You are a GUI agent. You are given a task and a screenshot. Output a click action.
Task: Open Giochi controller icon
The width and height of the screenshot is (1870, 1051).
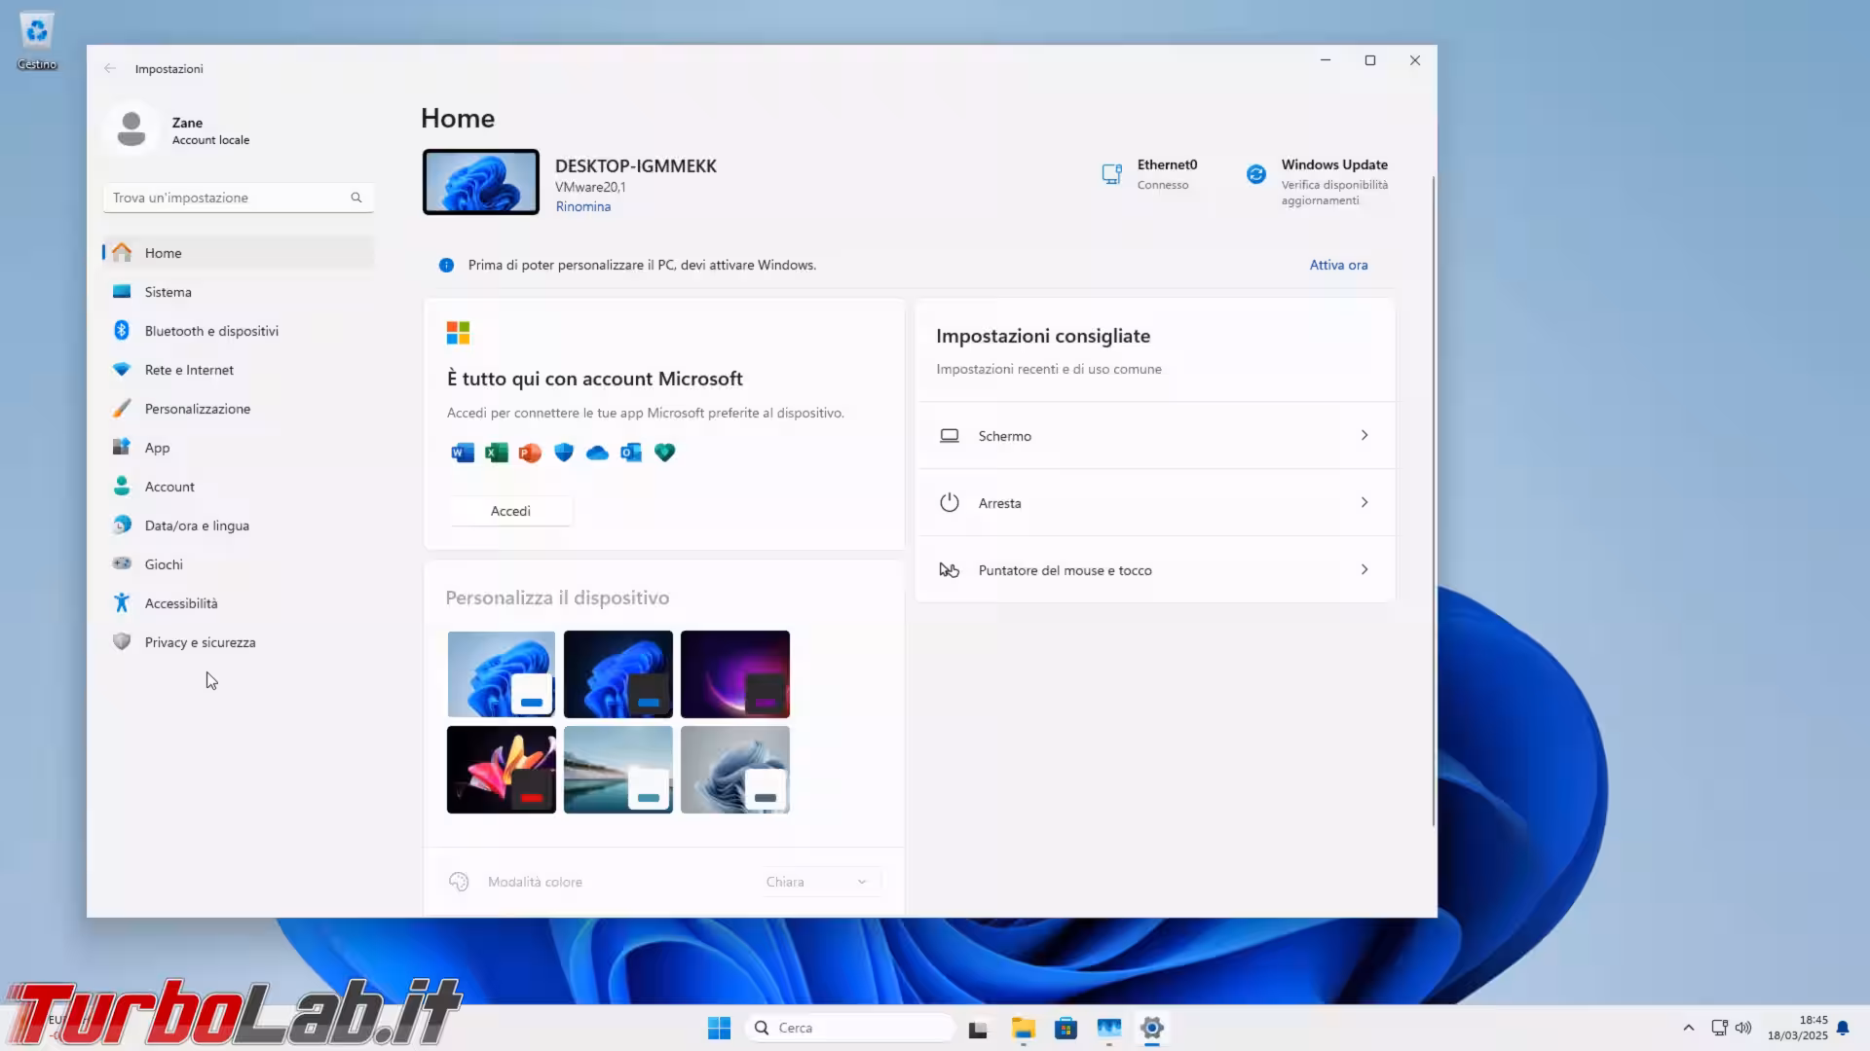tap(122, 564)
